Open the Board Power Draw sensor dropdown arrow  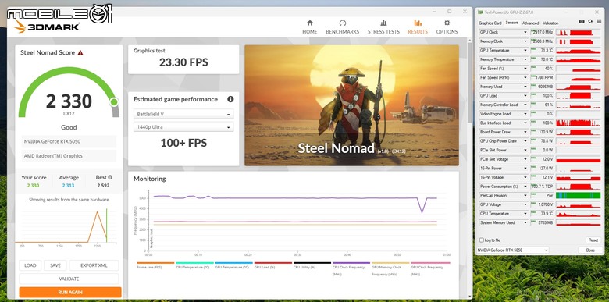[525, 132]
